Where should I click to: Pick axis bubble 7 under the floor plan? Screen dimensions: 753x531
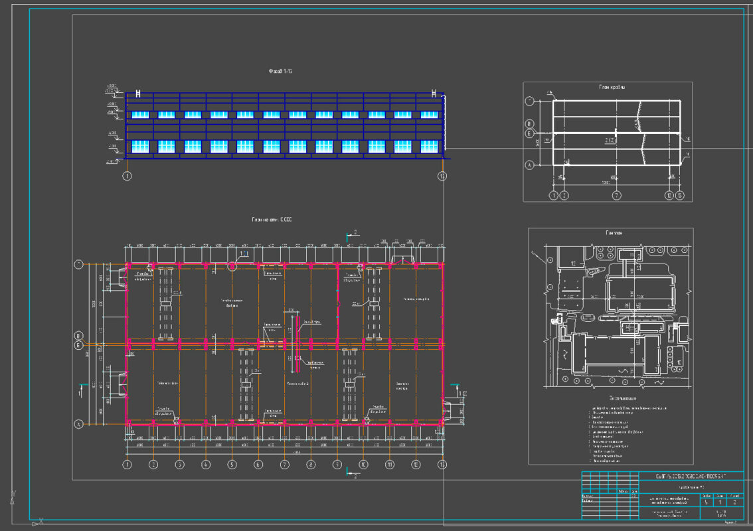click(285, 465)
